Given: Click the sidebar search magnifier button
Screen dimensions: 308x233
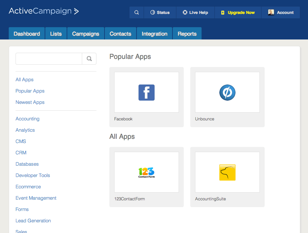Looking at the screenshot, I should coord(89,59).
